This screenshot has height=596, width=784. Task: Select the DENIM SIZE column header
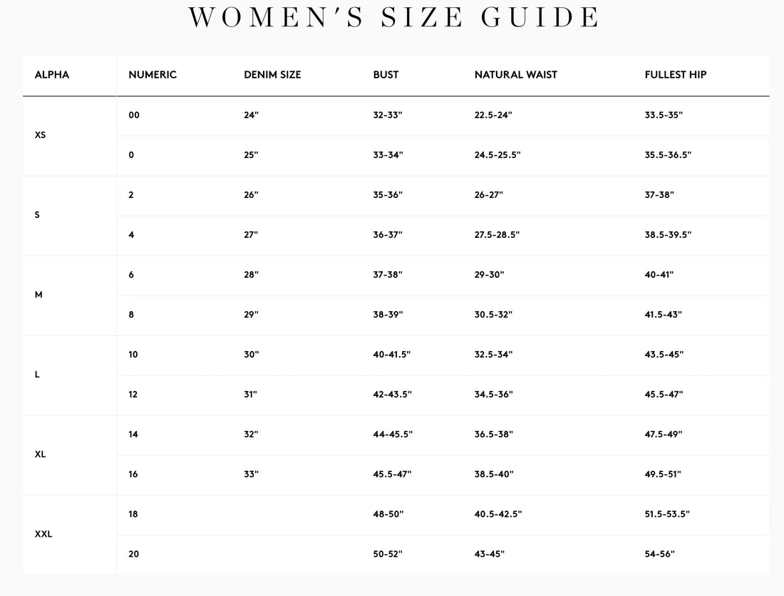(272, 75)
